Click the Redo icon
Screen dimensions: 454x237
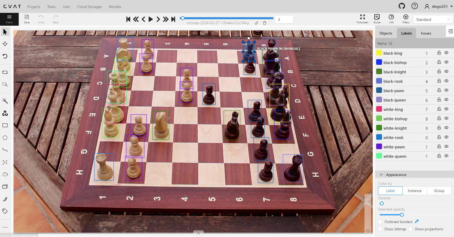[x=56, y=19]
